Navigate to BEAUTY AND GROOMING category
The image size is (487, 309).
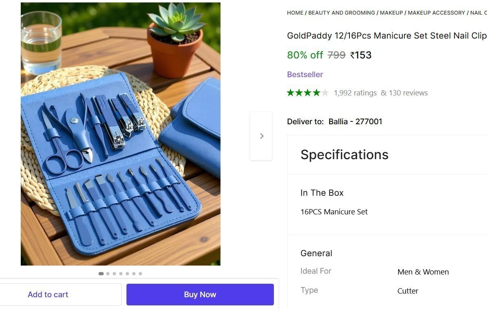point(341,13)
